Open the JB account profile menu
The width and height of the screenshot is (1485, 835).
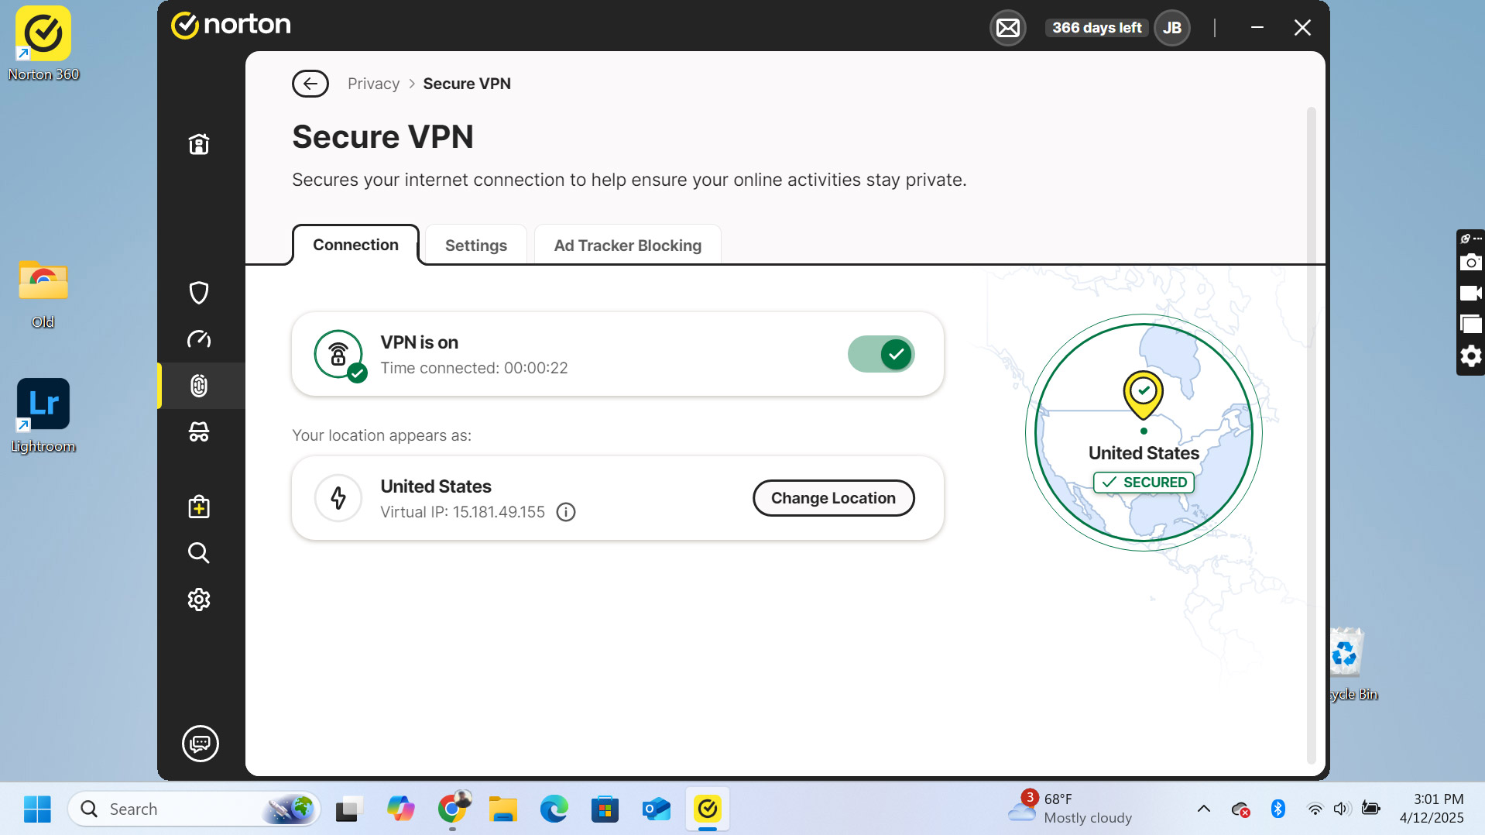[x=1171, y=28]
